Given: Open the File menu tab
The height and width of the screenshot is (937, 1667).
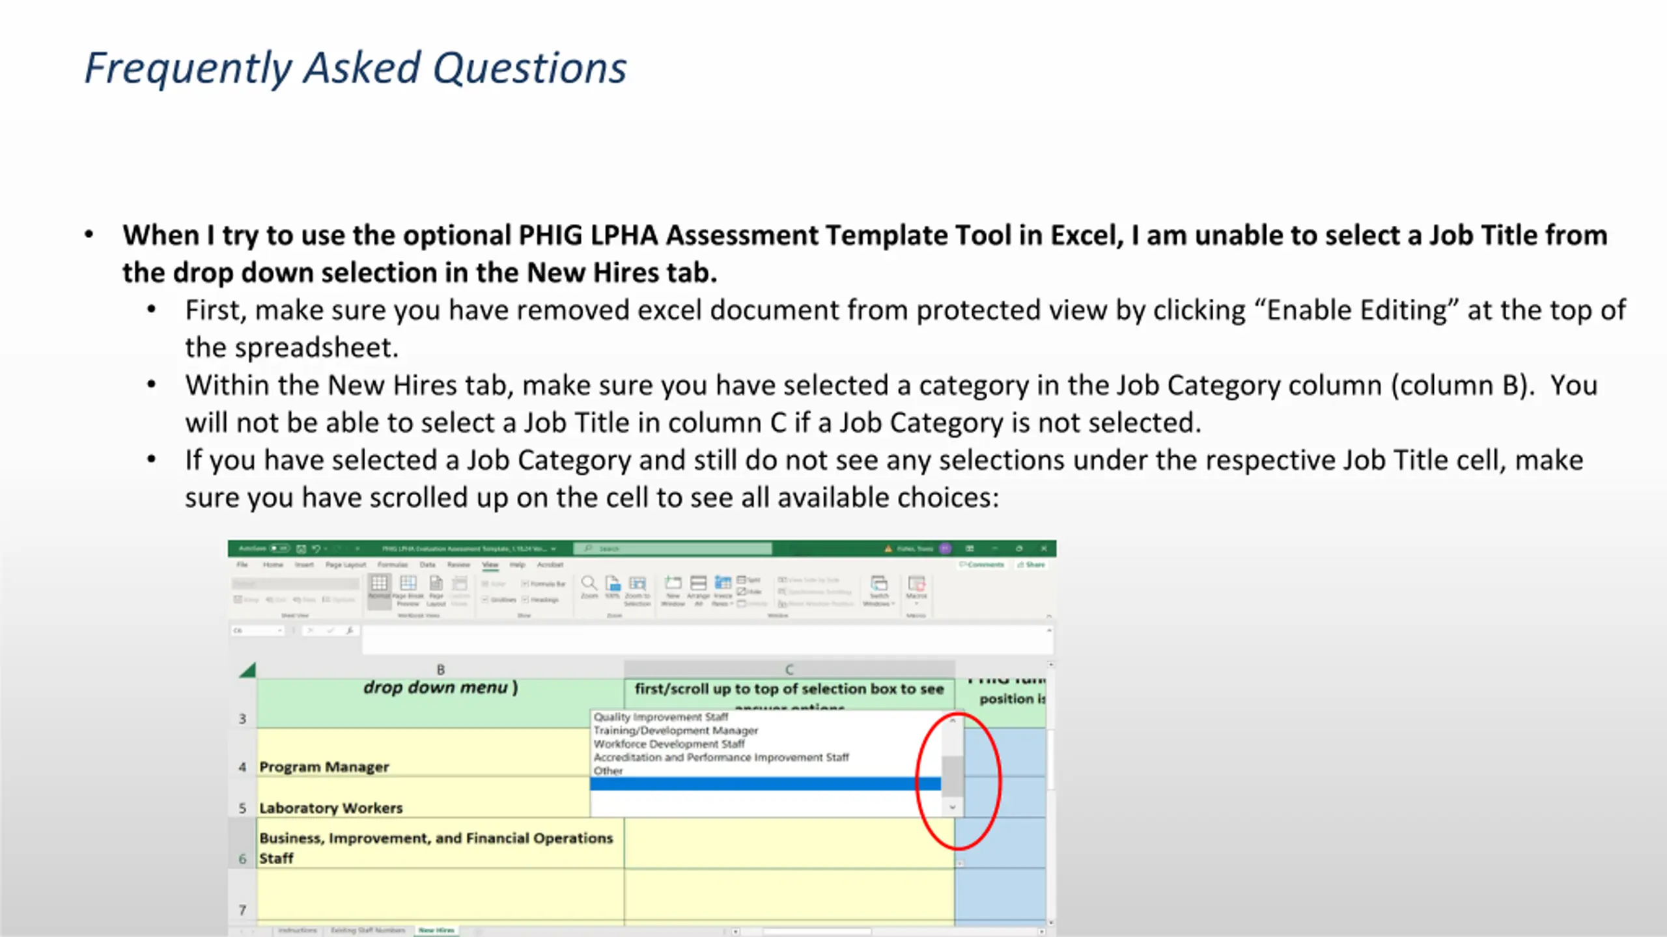Looking at the screenshot, I should click(242, 565).
